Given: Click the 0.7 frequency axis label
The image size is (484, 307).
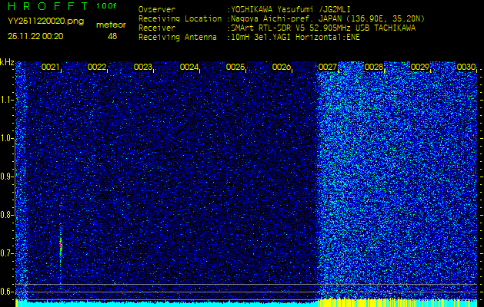Looking at the screenshot, I should pos(7,253).
